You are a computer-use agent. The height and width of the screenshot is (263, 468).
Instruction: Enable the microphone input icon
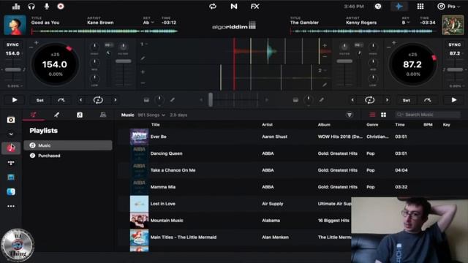47,7
